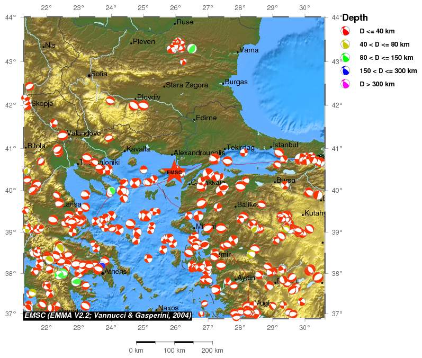Click the Edirne city label
The height and width of the screenshot is (358, 422).
[x=206, y=118]
